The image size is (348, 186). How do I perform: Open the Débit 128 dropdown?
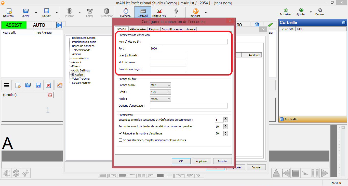point(161,92)
